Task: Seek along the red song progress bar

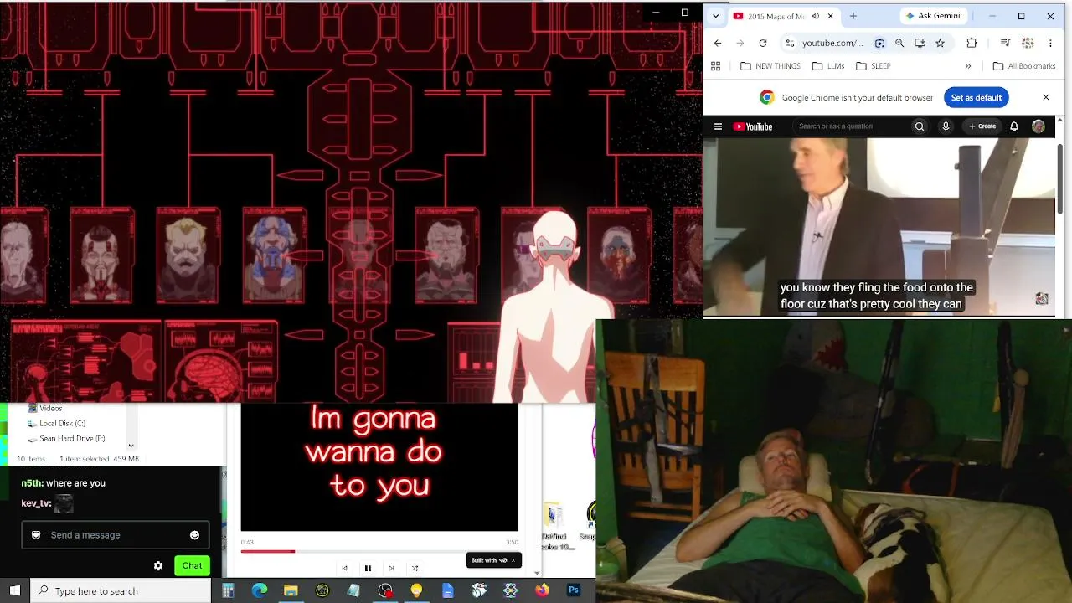Action: (x=379, y=551)
